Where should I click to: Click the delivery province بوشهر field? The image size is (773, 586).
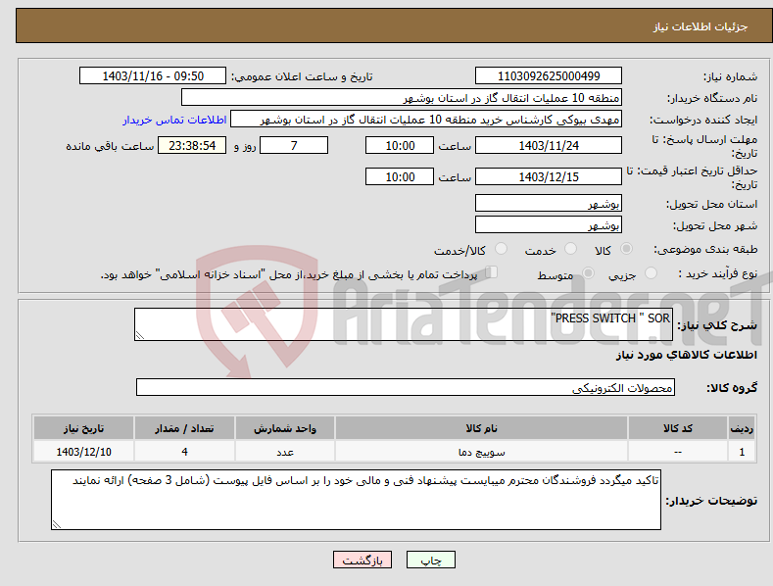pos(549,203)
